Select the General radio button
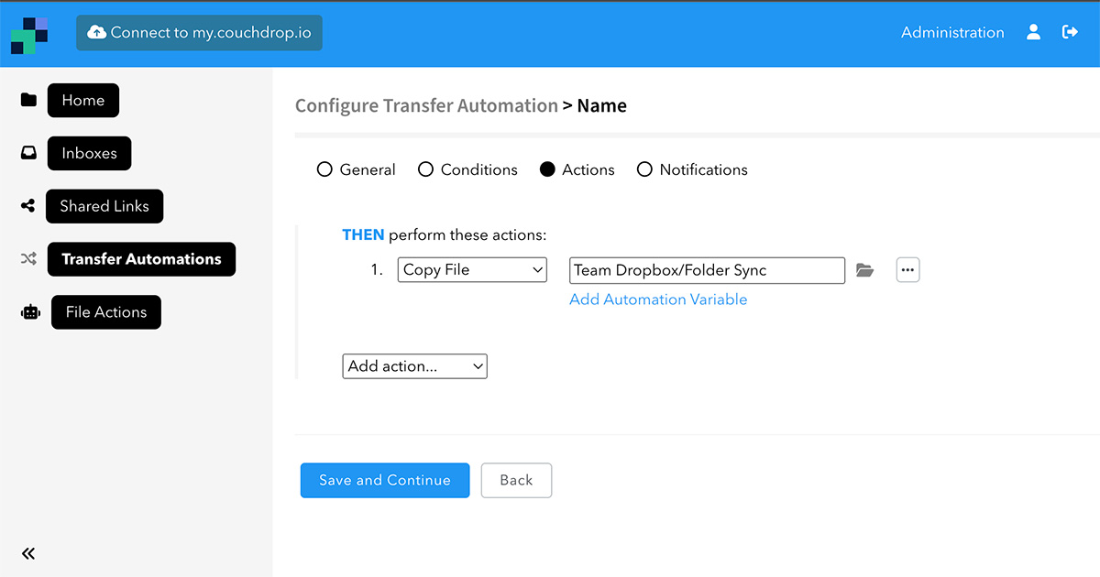 pyautogui.click(x=324, y=169)
